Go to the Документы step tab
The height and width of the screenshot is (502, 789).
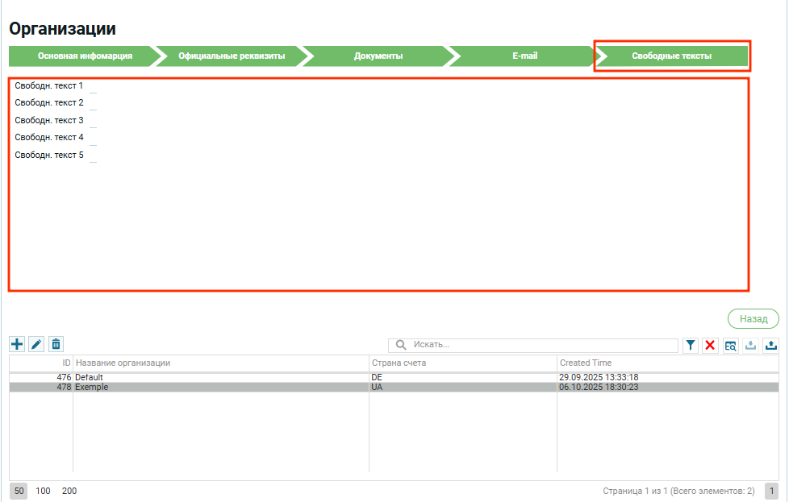[378, 56]
